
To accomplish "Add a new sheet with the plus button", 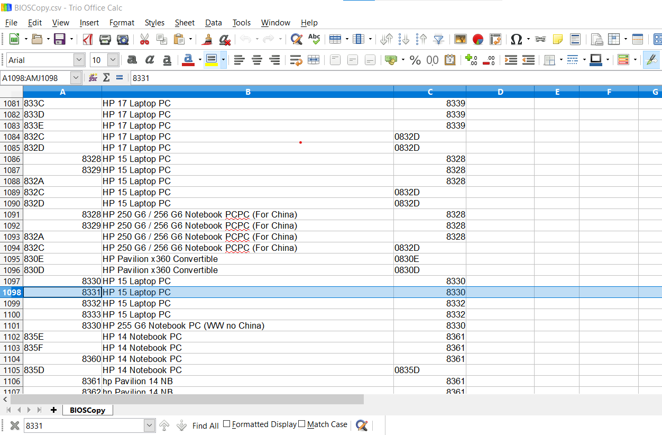I will pyautogui.click(x=53, y=410).
